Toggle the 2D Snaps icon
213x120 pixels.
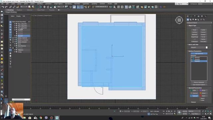pyautogui.click(x=78, y=7)
